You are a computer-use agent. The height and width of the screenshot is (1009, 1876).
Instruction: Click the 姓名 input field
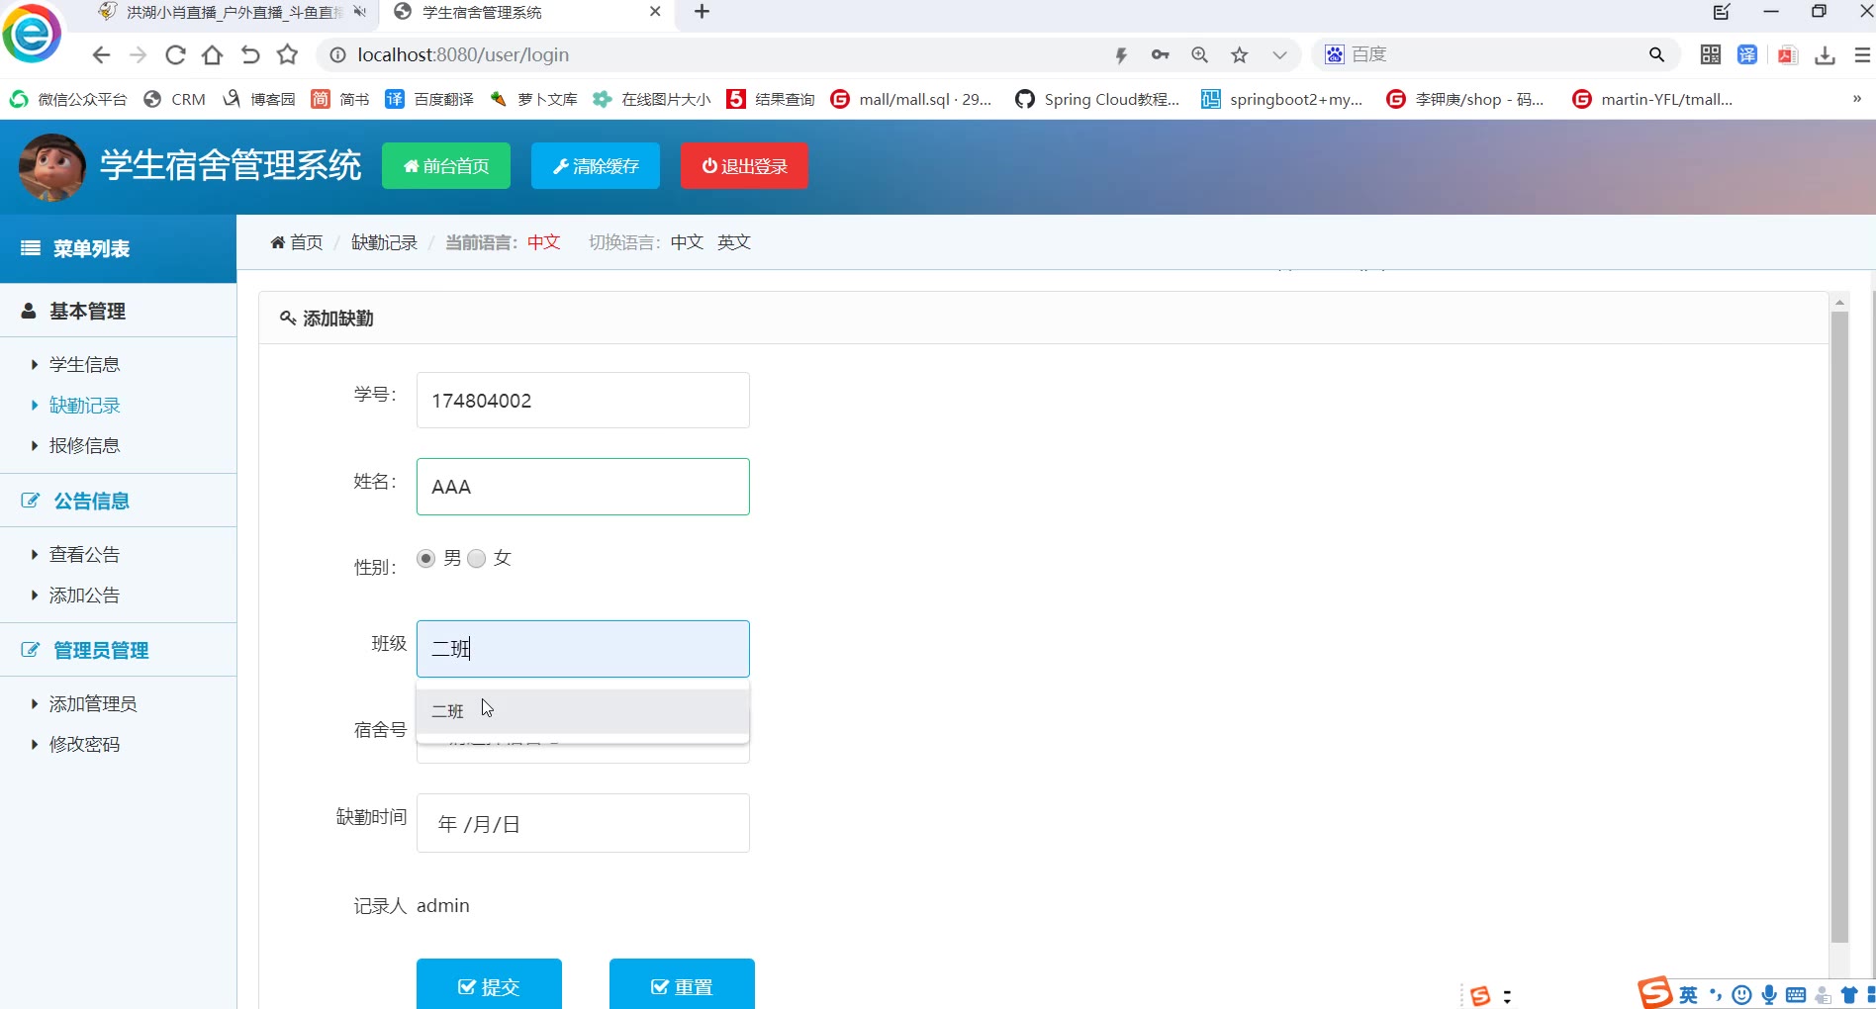[583, 487]
